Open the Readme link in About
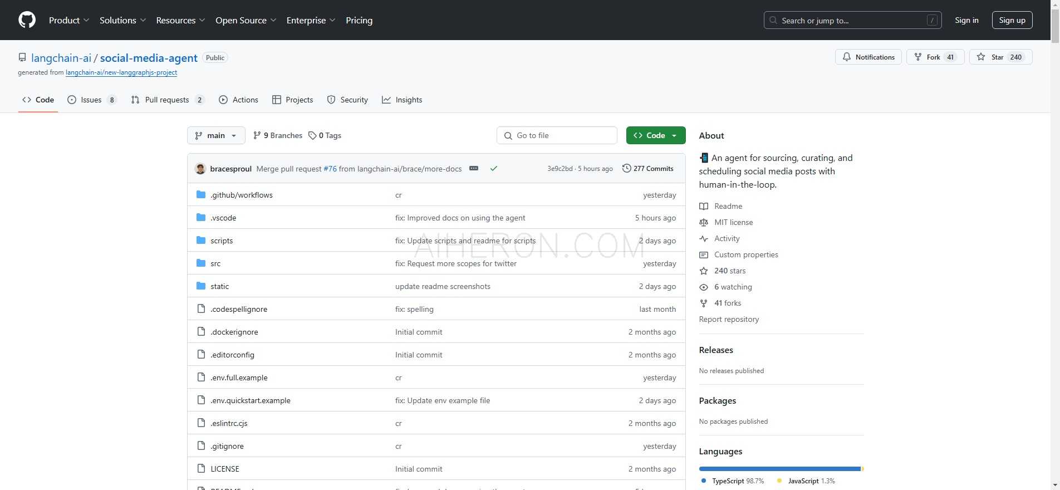 click(720, 206)
